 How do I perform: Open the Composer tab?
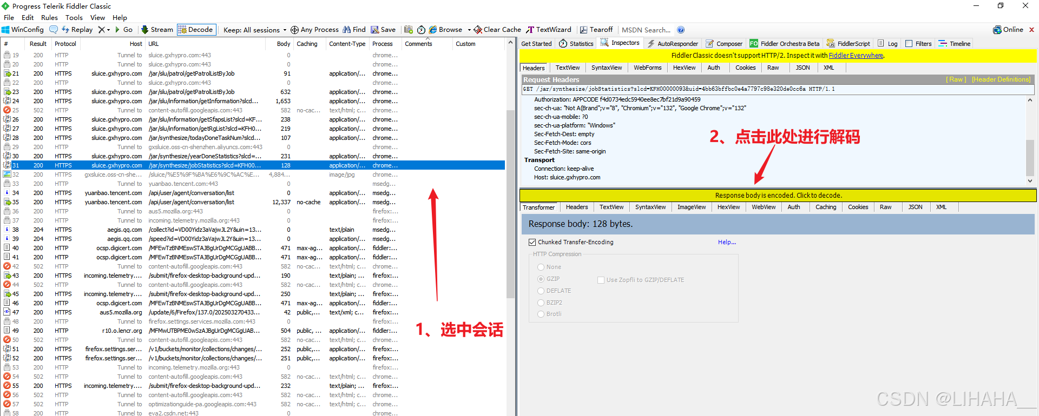(724, 44)
